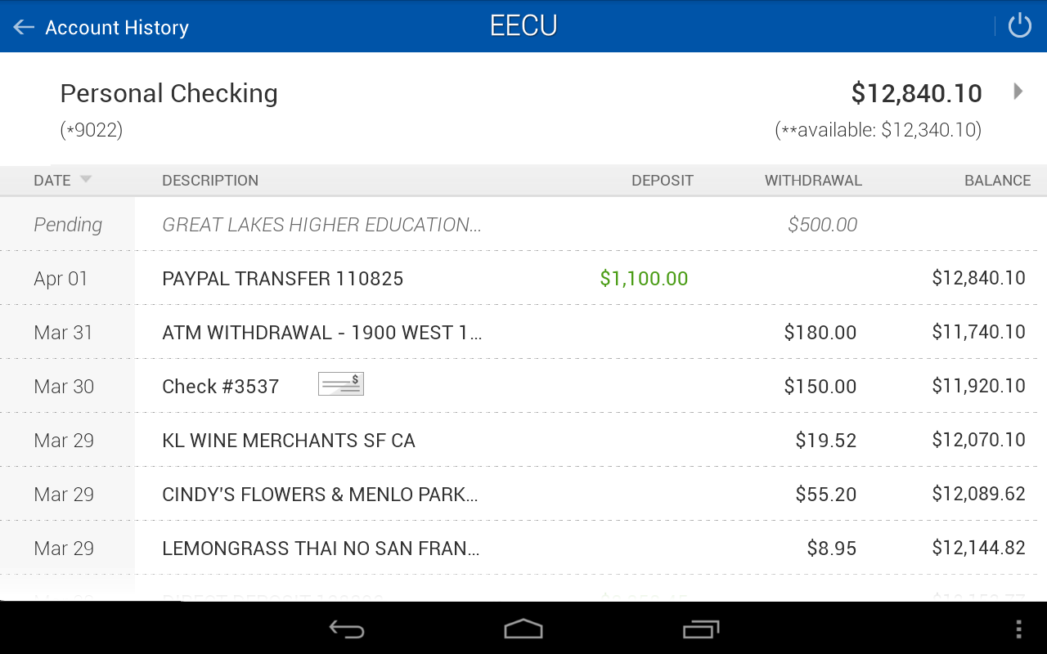
Task: Toggle the date sort arrow
Action: point(86,180)
